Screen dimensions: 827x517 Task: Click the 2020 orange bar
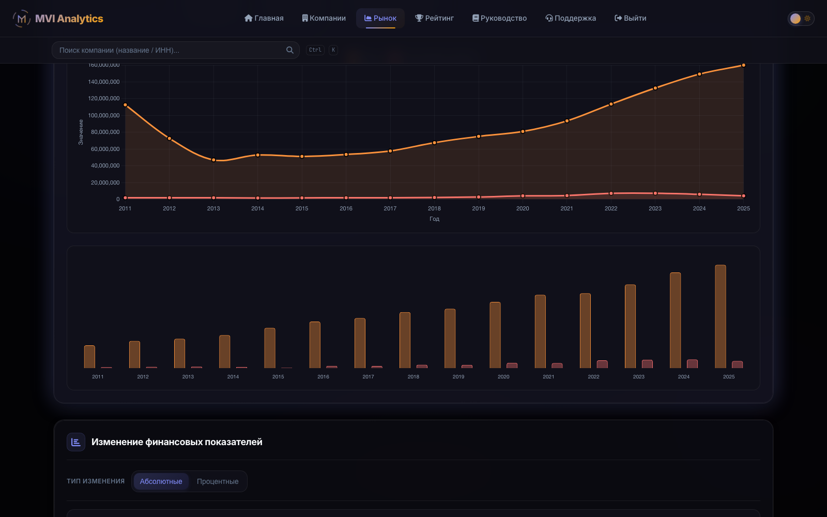tap(495, 335)
